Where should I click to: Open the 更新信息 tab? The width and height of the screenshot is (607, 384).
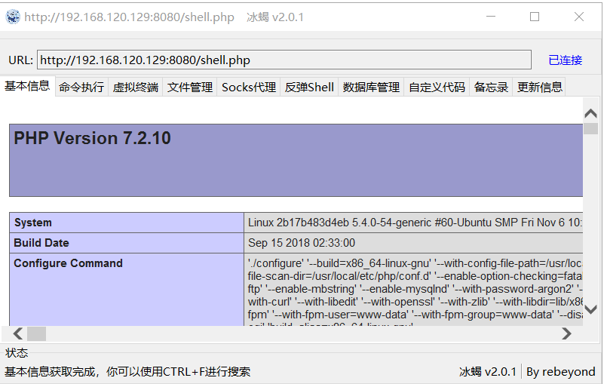click(x=539, y=87)
